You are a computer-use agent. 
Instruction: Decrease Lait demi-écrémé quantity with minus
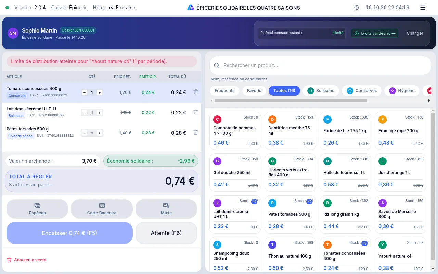[85, 113]
